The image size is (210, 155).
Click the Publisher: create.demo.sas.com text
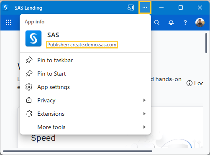[82, 45]
